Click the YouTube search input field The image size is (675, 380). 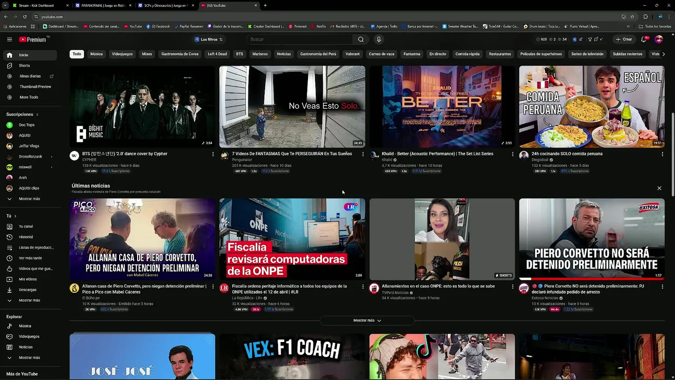(x=301, y=39)
